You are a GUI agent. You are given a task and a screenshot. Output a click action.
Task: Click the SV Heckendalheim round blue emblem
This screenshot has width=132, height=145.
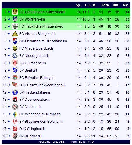pyautogui.click(x=15, y=92)
